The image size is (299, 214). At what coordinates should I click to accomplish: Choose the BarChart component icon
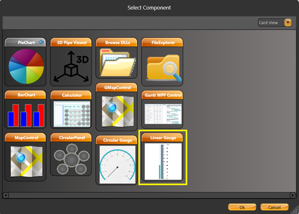[x=26, y=115]
